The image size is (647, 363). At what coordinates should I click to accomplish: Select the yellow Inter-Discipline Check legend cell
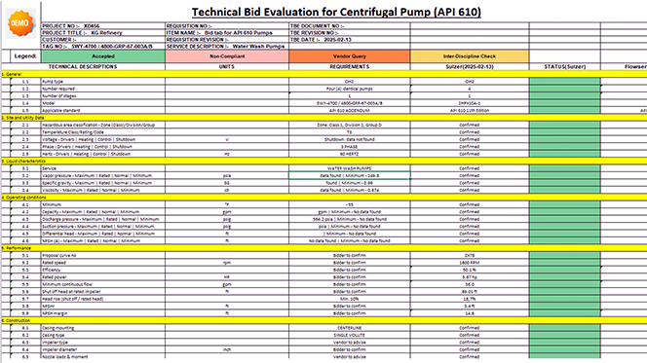pyautogui.click(x=470, y=56)
